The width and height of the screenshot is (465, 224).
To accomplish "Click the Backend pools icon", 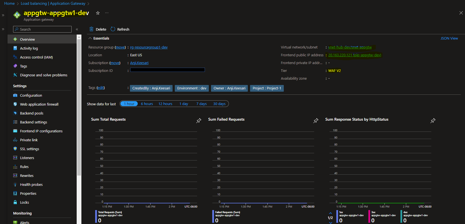I will tap(15, 113).
